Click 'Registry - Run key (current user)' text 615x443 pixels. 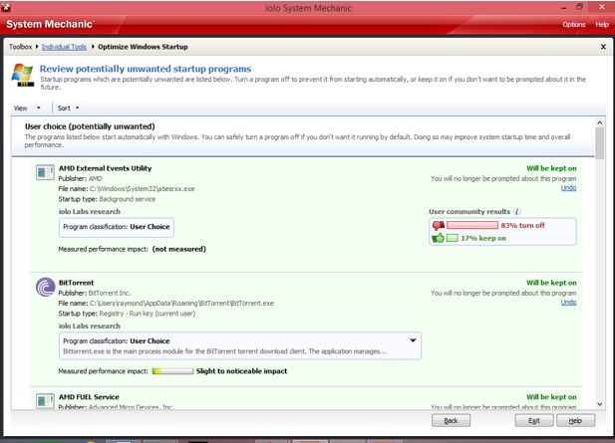[148, 314]
